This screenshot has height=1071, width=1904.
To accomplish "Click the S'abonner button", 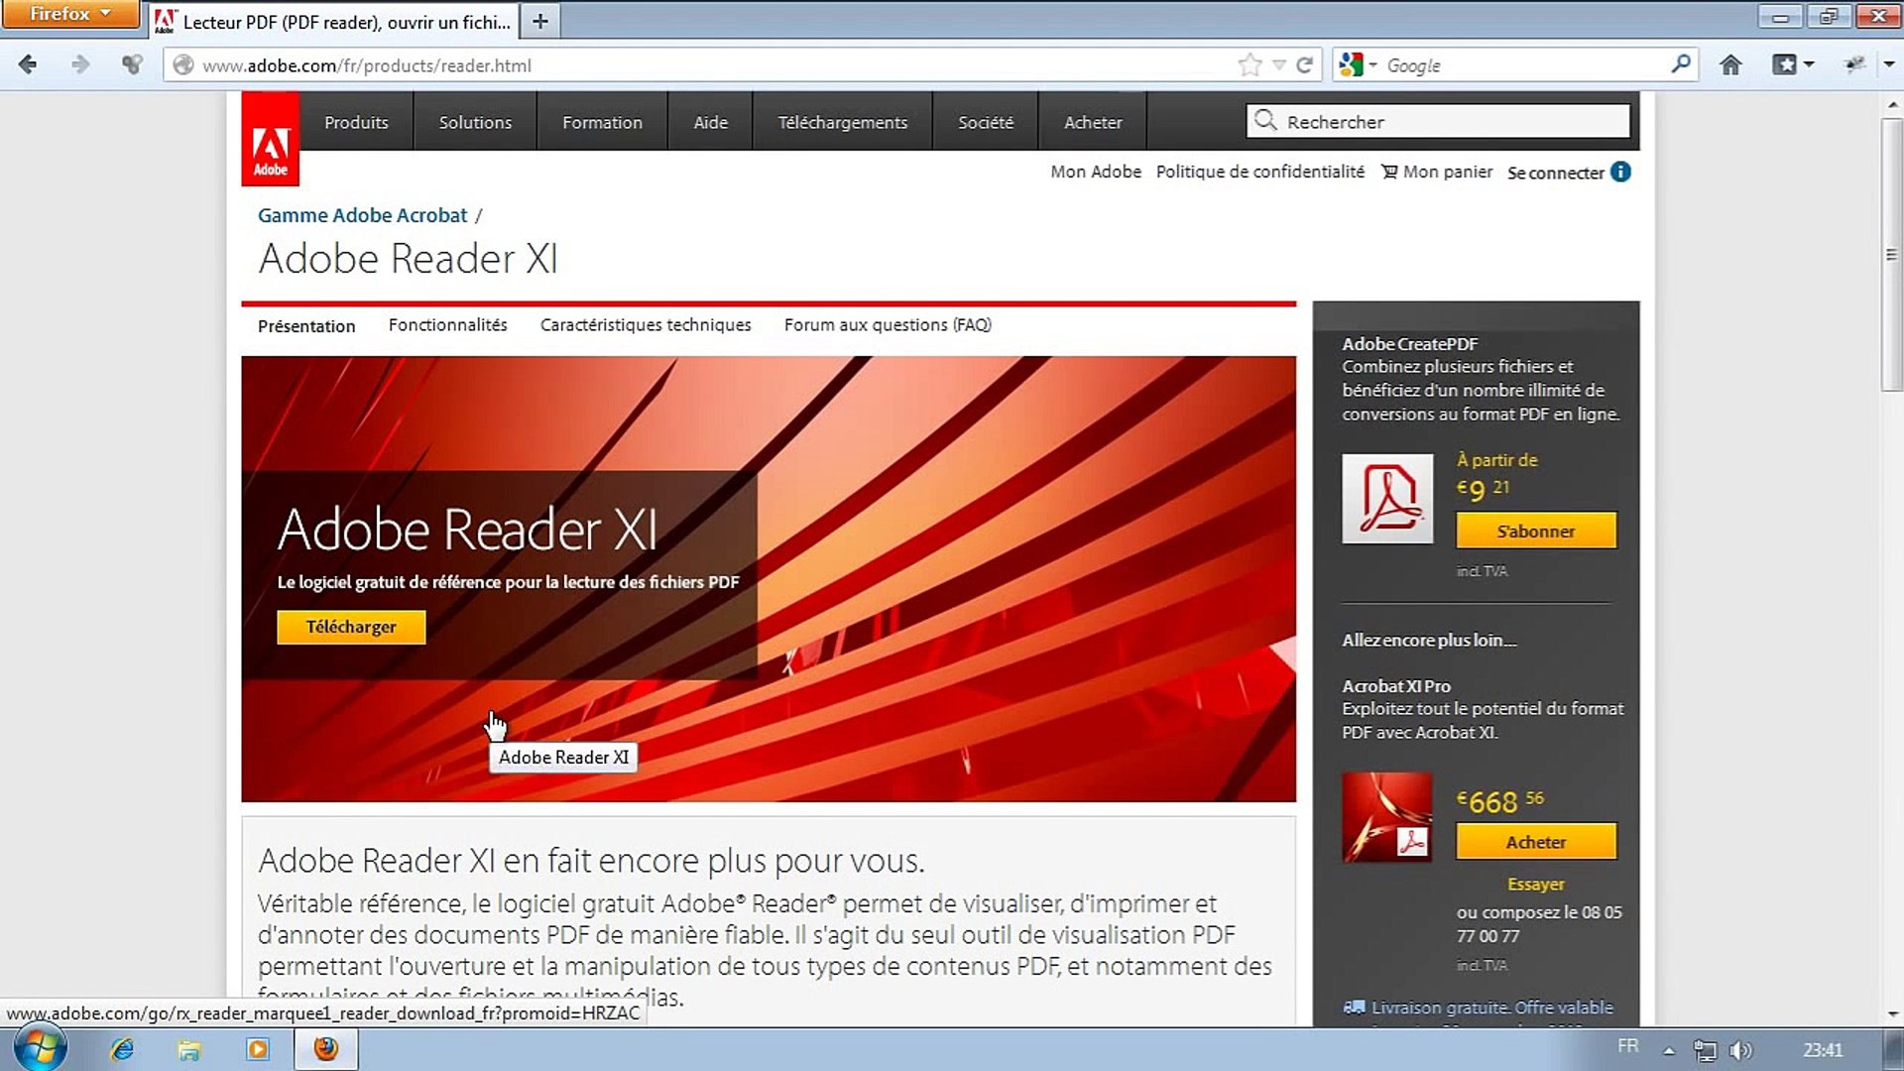I will click(1535, 531).
